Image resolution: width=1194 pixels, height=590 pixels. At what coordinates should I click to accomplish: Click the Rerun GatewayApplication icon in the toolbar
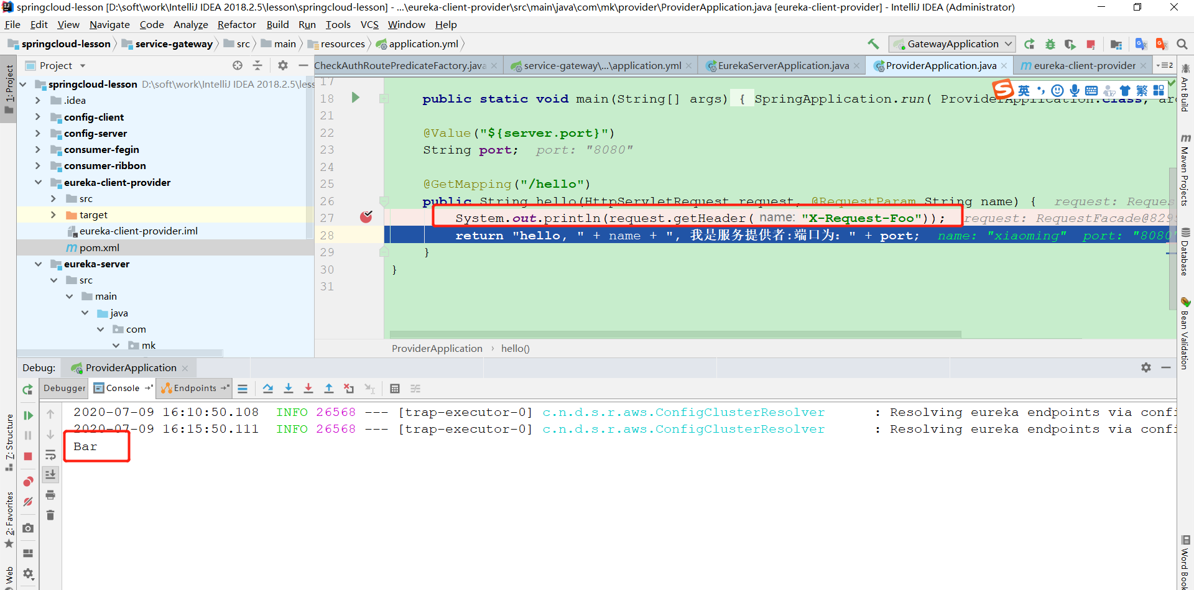tap(1029, 44)
